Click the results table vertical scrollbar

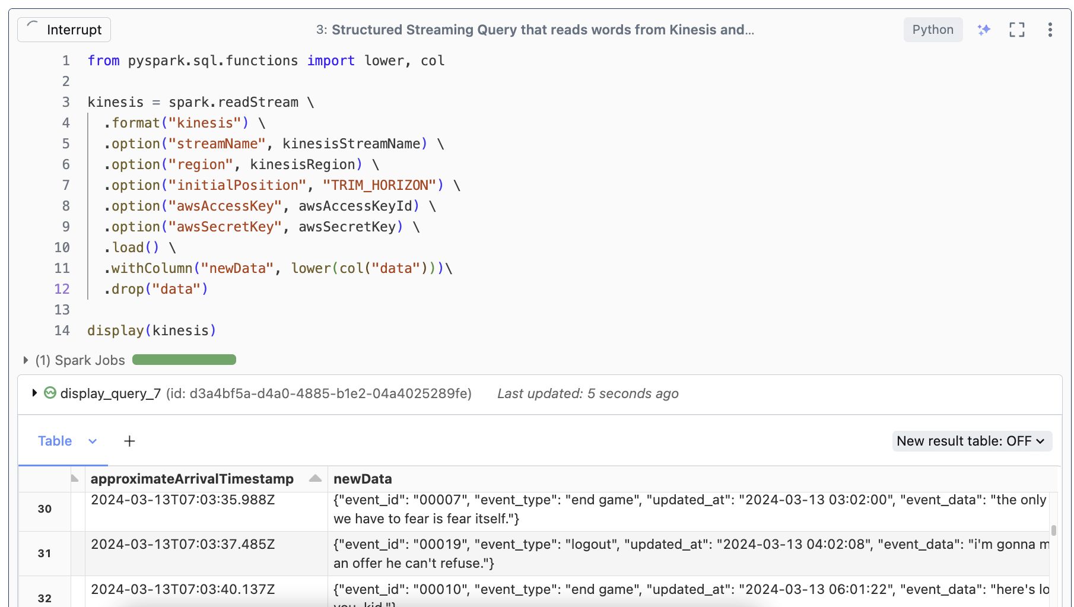(1053, 530)
